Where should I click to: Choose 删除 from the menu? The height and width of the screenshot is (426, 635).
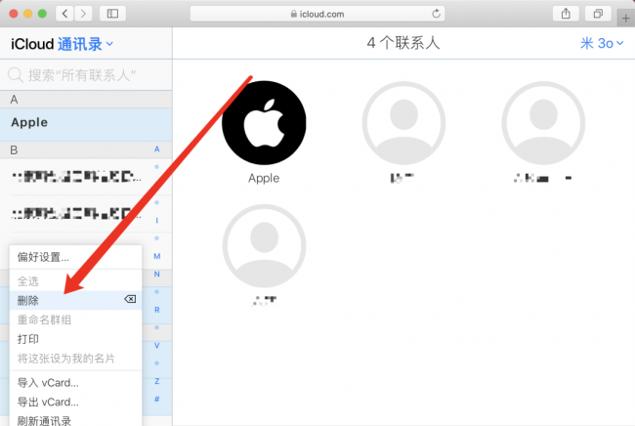tap(76, 301)
